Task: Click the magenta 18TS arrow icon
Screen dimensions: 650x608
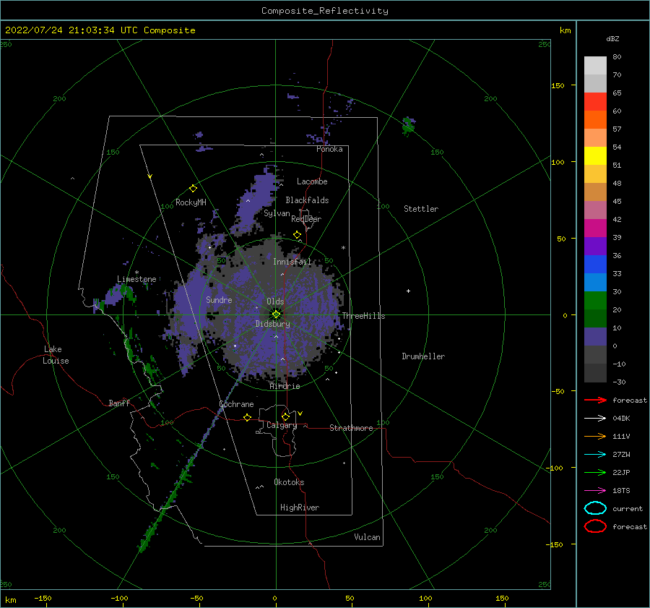Action: click(x=595, y=491)
